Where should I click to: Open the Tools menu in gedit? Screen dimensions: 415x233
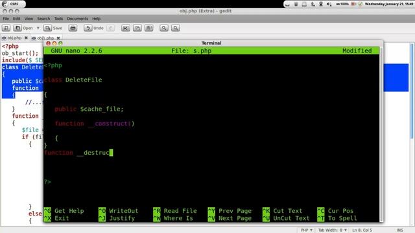58,19
